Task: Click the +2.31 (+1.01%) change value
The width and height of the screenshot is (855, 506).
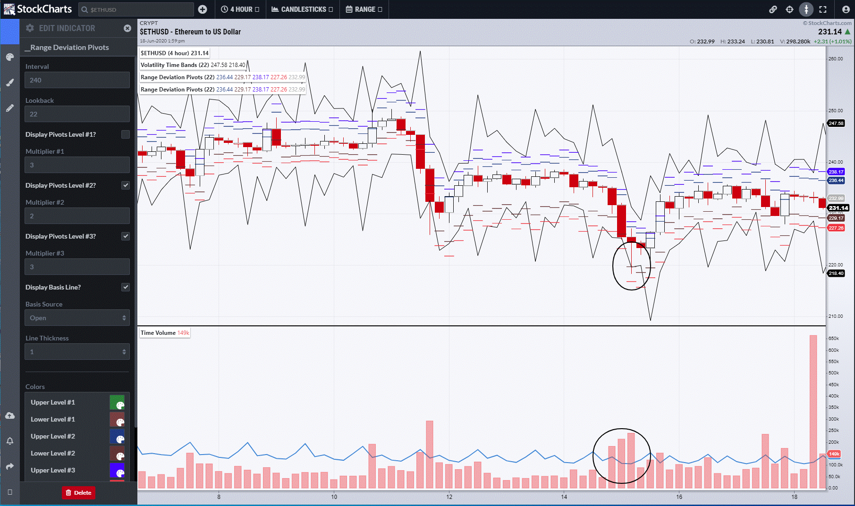Action: coord(833,41)
